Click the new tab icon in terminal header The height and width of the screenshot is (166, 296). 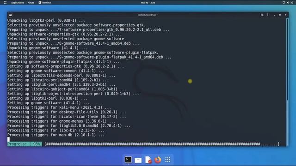point(11,15)
